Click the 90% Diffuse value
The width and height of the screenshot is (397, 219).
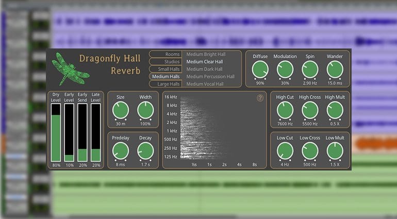point(260,83)
